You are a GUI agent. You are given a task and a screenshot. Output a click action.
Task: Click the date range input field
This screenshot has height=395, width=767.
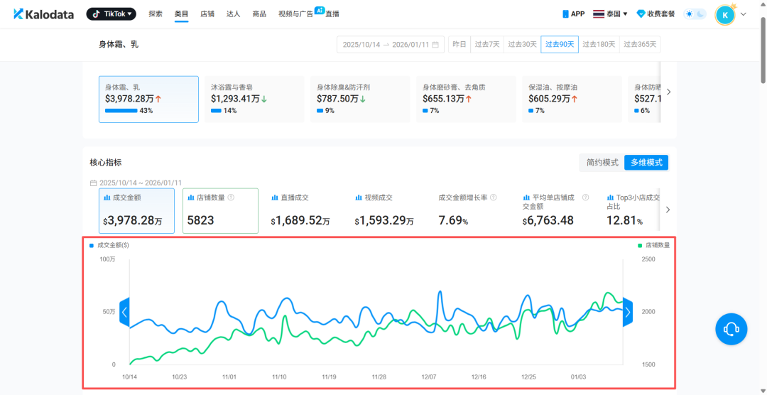[386, 44]
